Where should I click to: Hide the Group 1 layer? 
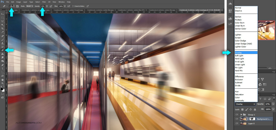point(237,115)
